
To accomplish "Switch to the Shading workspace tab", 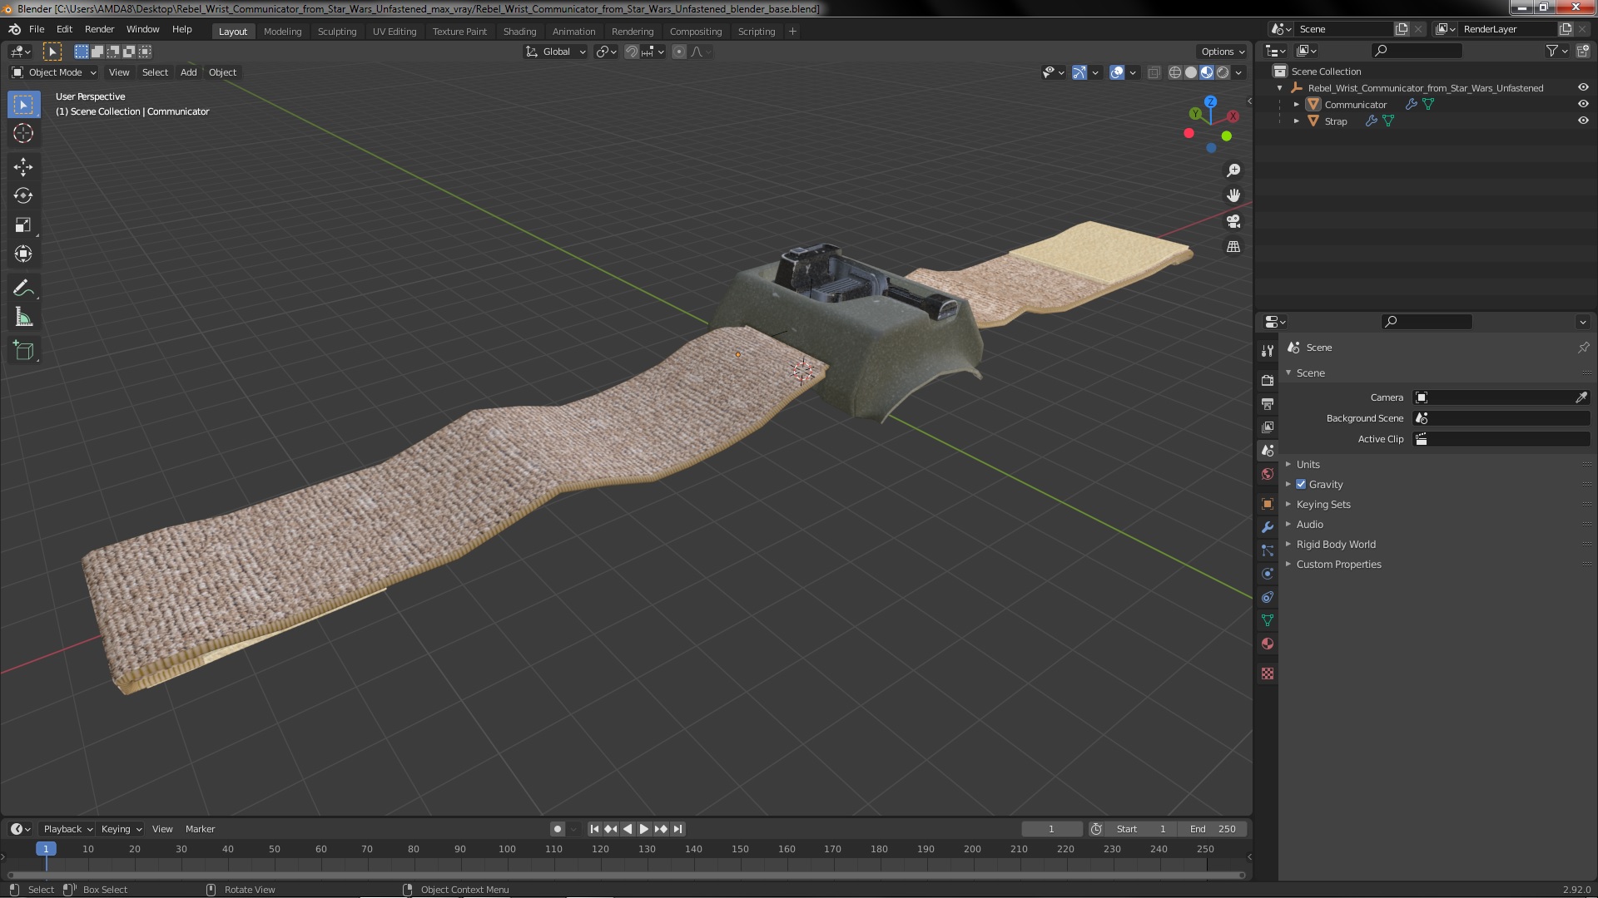I will pyautogui.click(x=519, y=32).
